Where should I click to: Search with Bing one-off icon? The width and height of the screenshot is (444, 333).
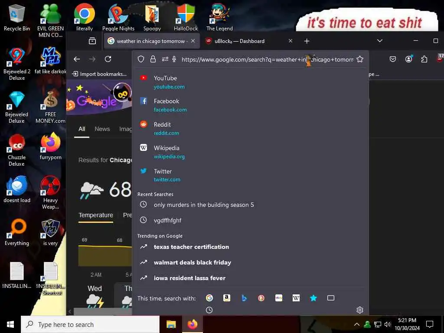pyautogui.click(x=244, y=298)
